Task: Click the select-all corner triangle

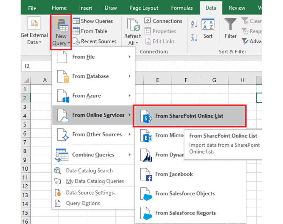Action: [27, 80]
